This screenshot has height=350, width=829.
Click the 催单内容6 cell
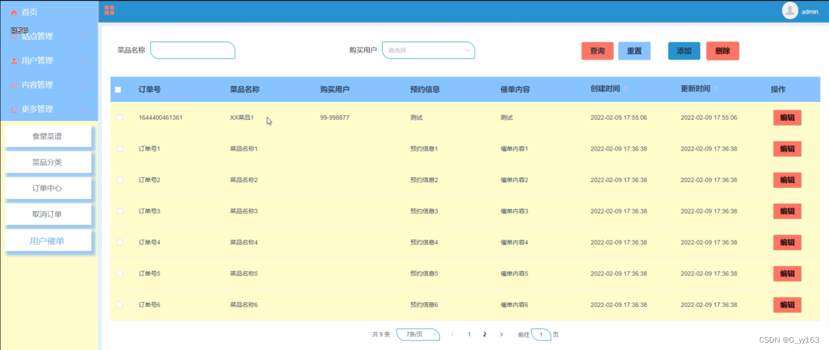[514, 304]
